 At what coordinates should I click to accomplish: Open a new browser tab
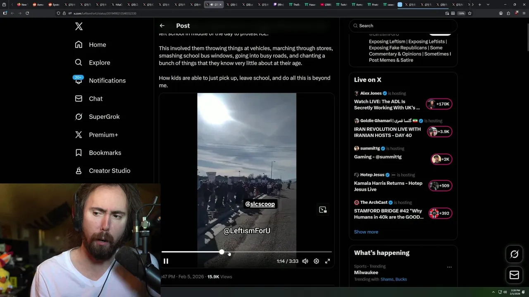479,5
